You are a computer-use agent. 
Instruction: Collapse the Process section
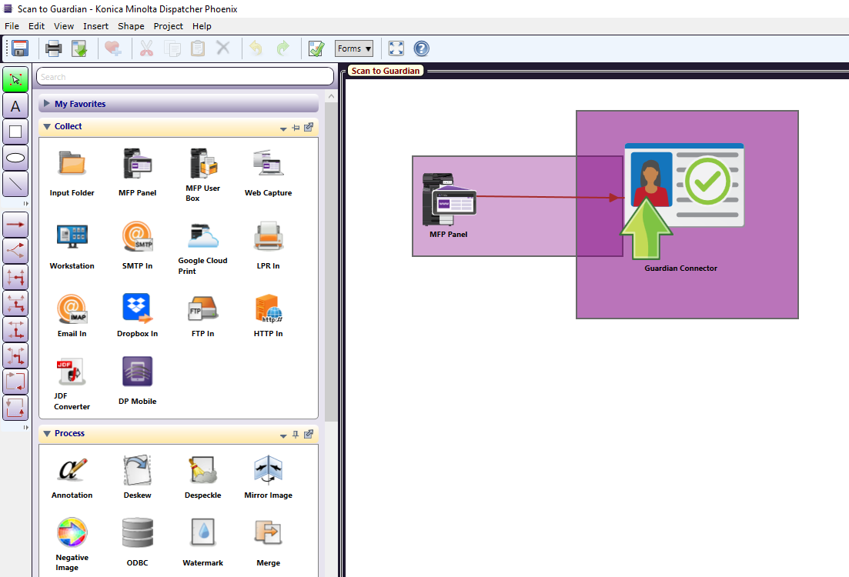coord(47,434)
